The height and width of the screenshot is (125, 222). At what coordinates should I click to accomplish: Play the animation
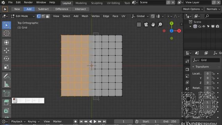pyautogui.click(x=95, y=122)
